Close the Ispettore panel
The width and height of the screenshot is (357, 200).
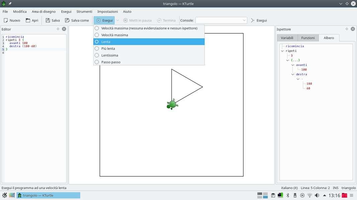point(353,29)
